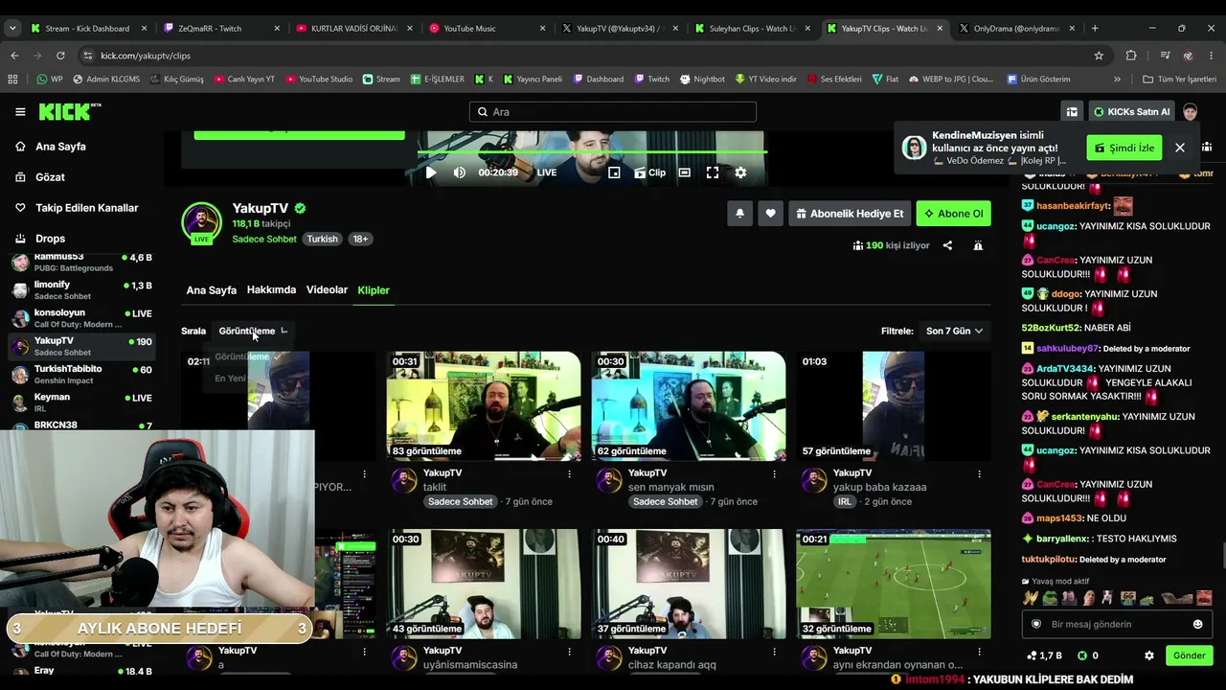Viewport: 1226px width, 690px height.
Task: Open options menu for 'taklit' clip
Action: point(569,473)
